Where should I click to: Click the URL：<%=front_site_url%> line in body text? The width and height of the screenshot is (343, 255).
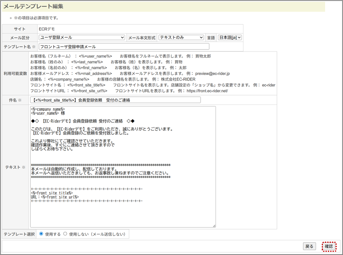tap(55, 197)
